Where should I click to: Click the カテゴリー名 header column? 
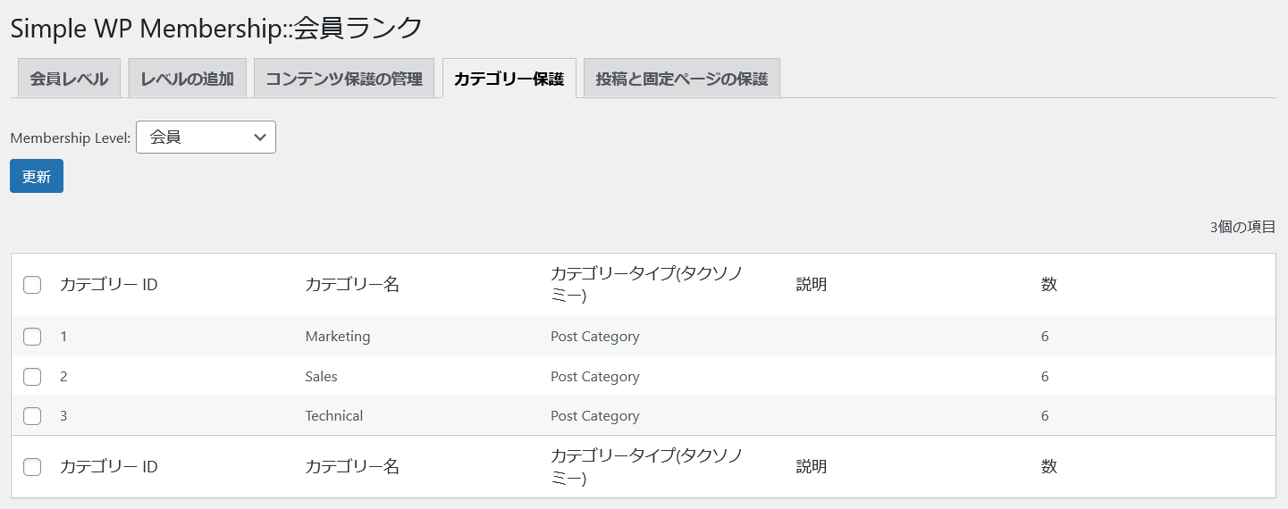[x=351, y=285]
